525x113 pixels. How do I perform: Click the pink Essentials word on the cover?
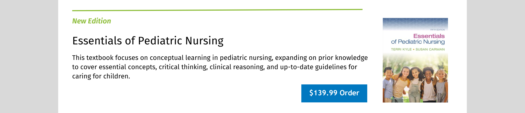coord(429,36)
